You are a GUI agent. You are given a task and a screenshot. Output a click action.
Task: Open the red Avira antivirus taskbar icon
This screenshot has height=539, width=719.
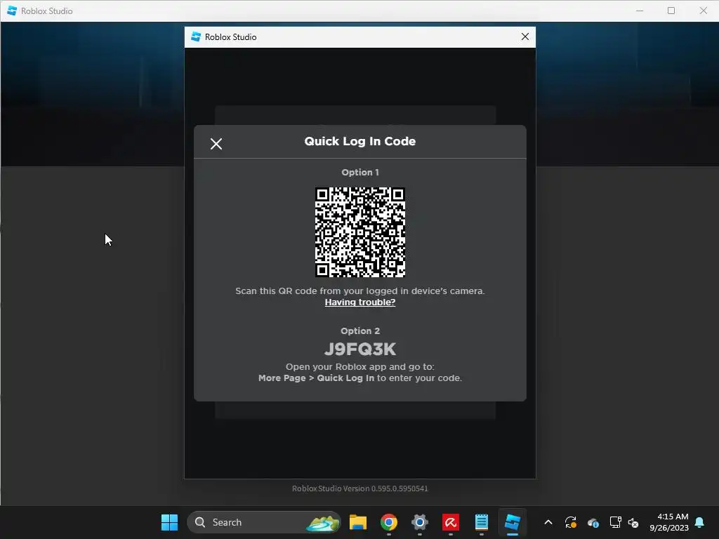[450, 522]
